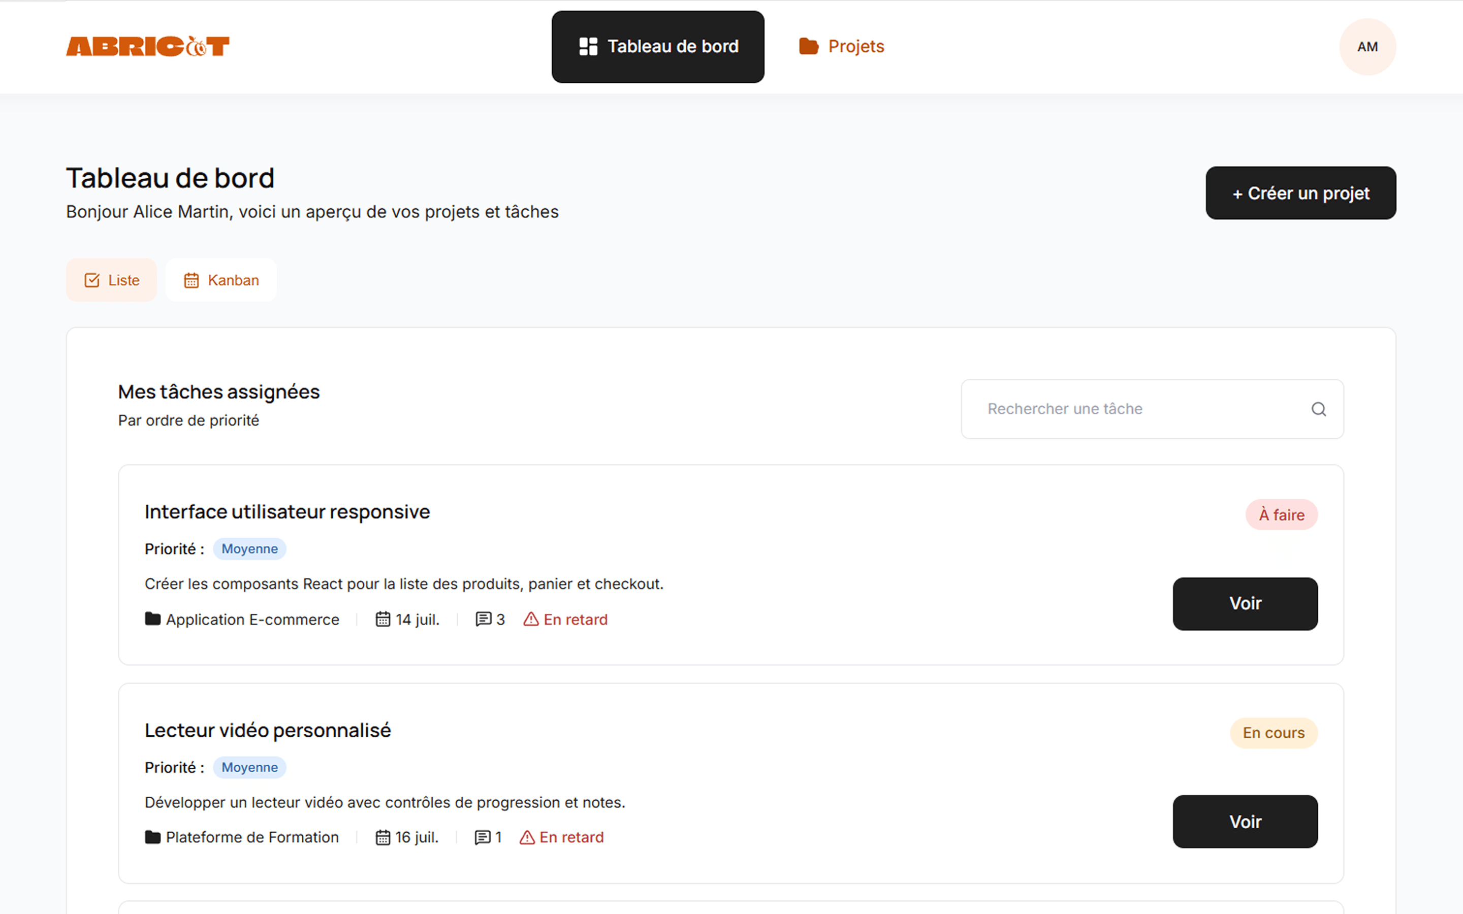
Task: Click folder icon beside Plateforme de Formation
Action: pos(153,837)
